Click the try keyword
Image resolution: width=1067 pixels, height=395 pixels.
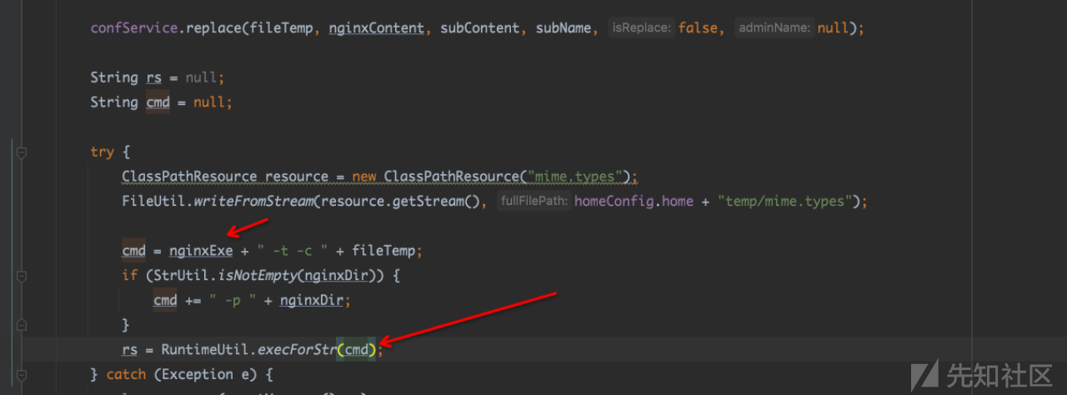(x=102, y=152)
